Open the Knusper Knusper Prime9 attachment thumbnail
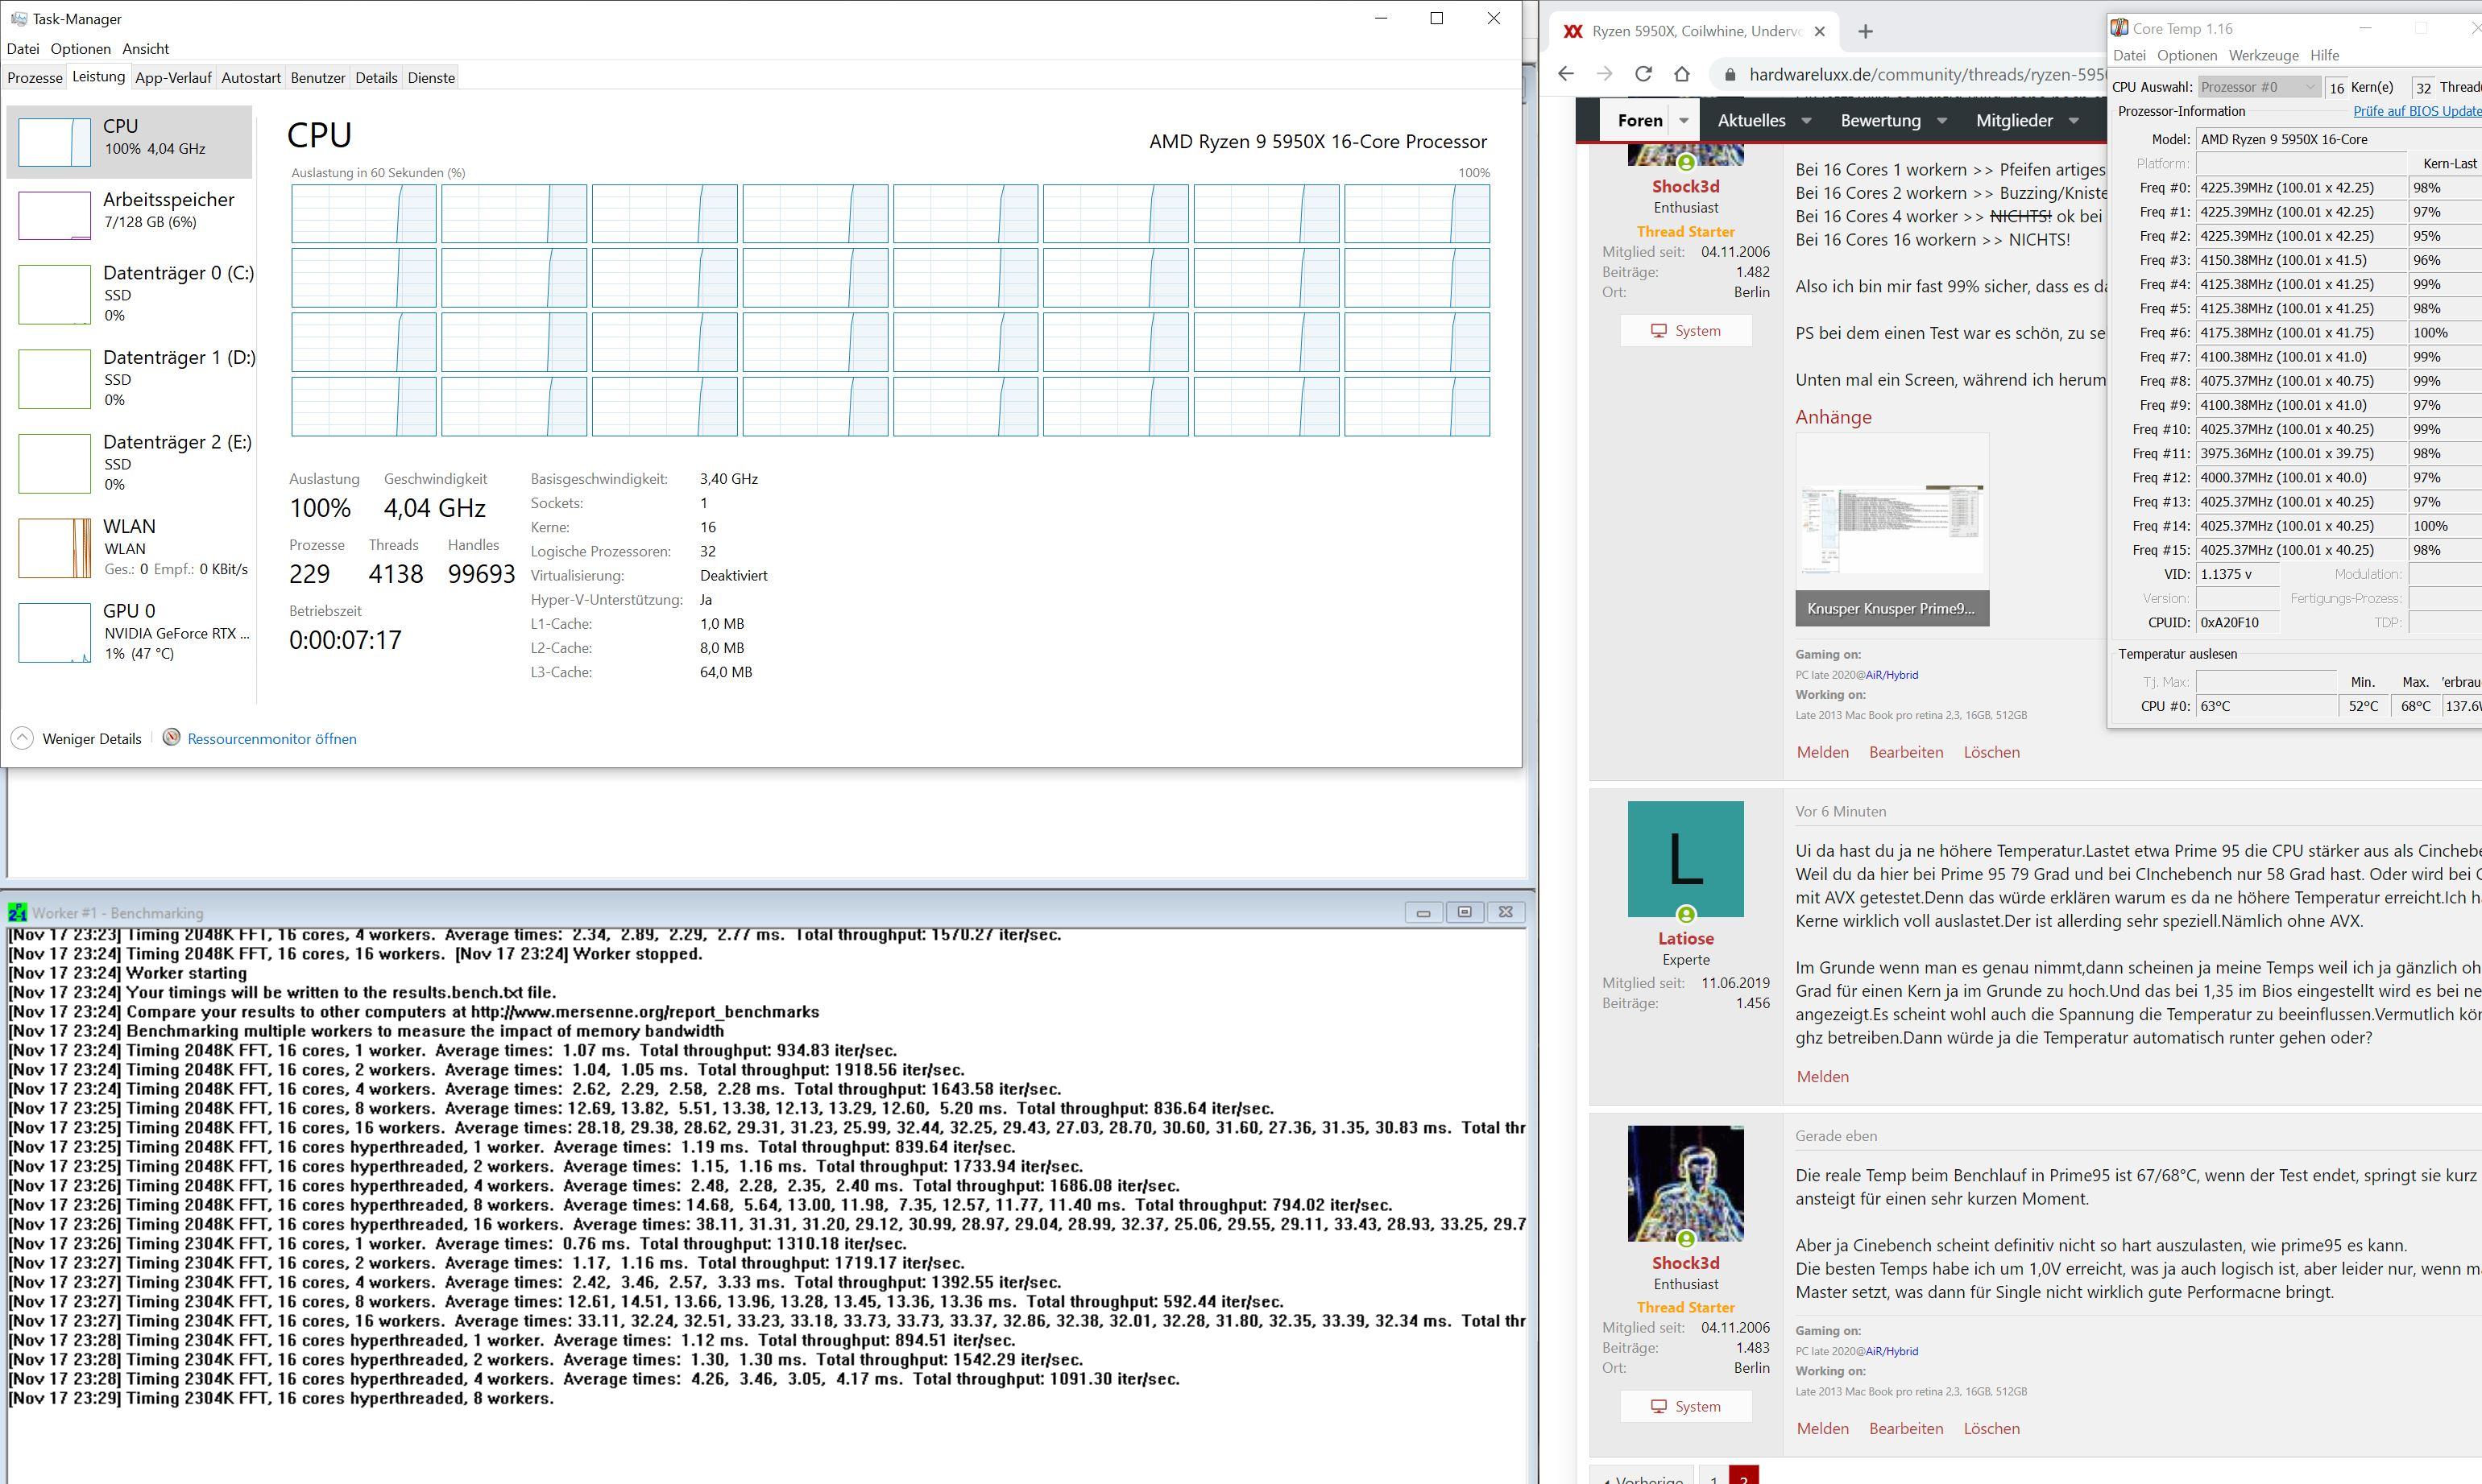Viewport: 2482px width, 1484px height. 1892,529
